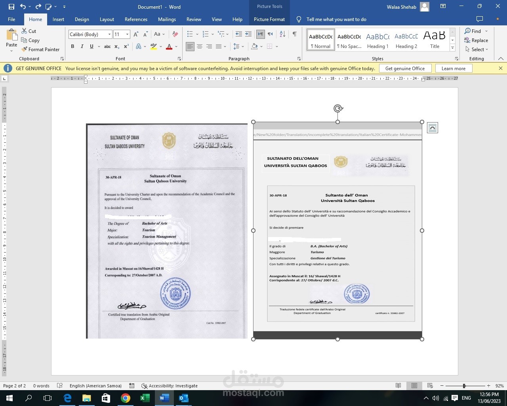Screen dimensions: 507x406
Task: Open Outlook from the taskbar
Action: [184, 398]
